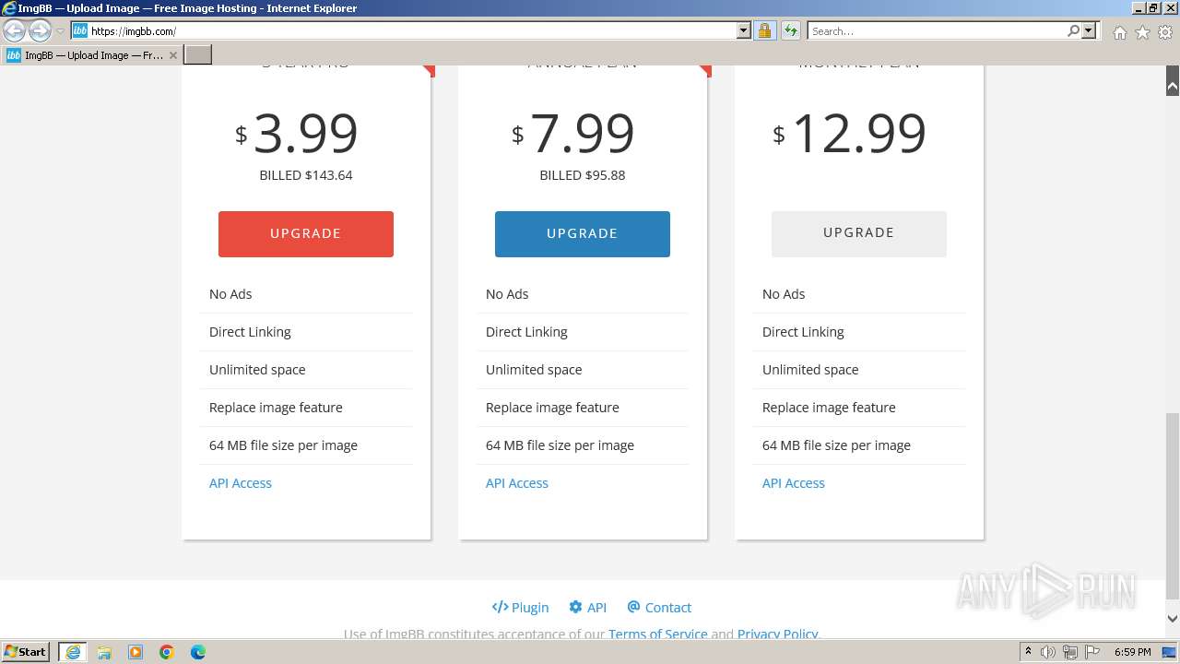The width and height of the screenshot is (1180, 664).
Task: Open the search provider dropdown arrow
Action: pos(1089,30)
